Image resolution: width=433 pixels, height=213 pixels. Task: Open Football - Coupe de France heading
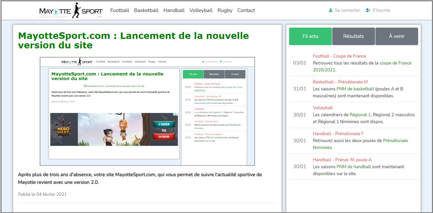pos(339,56)
